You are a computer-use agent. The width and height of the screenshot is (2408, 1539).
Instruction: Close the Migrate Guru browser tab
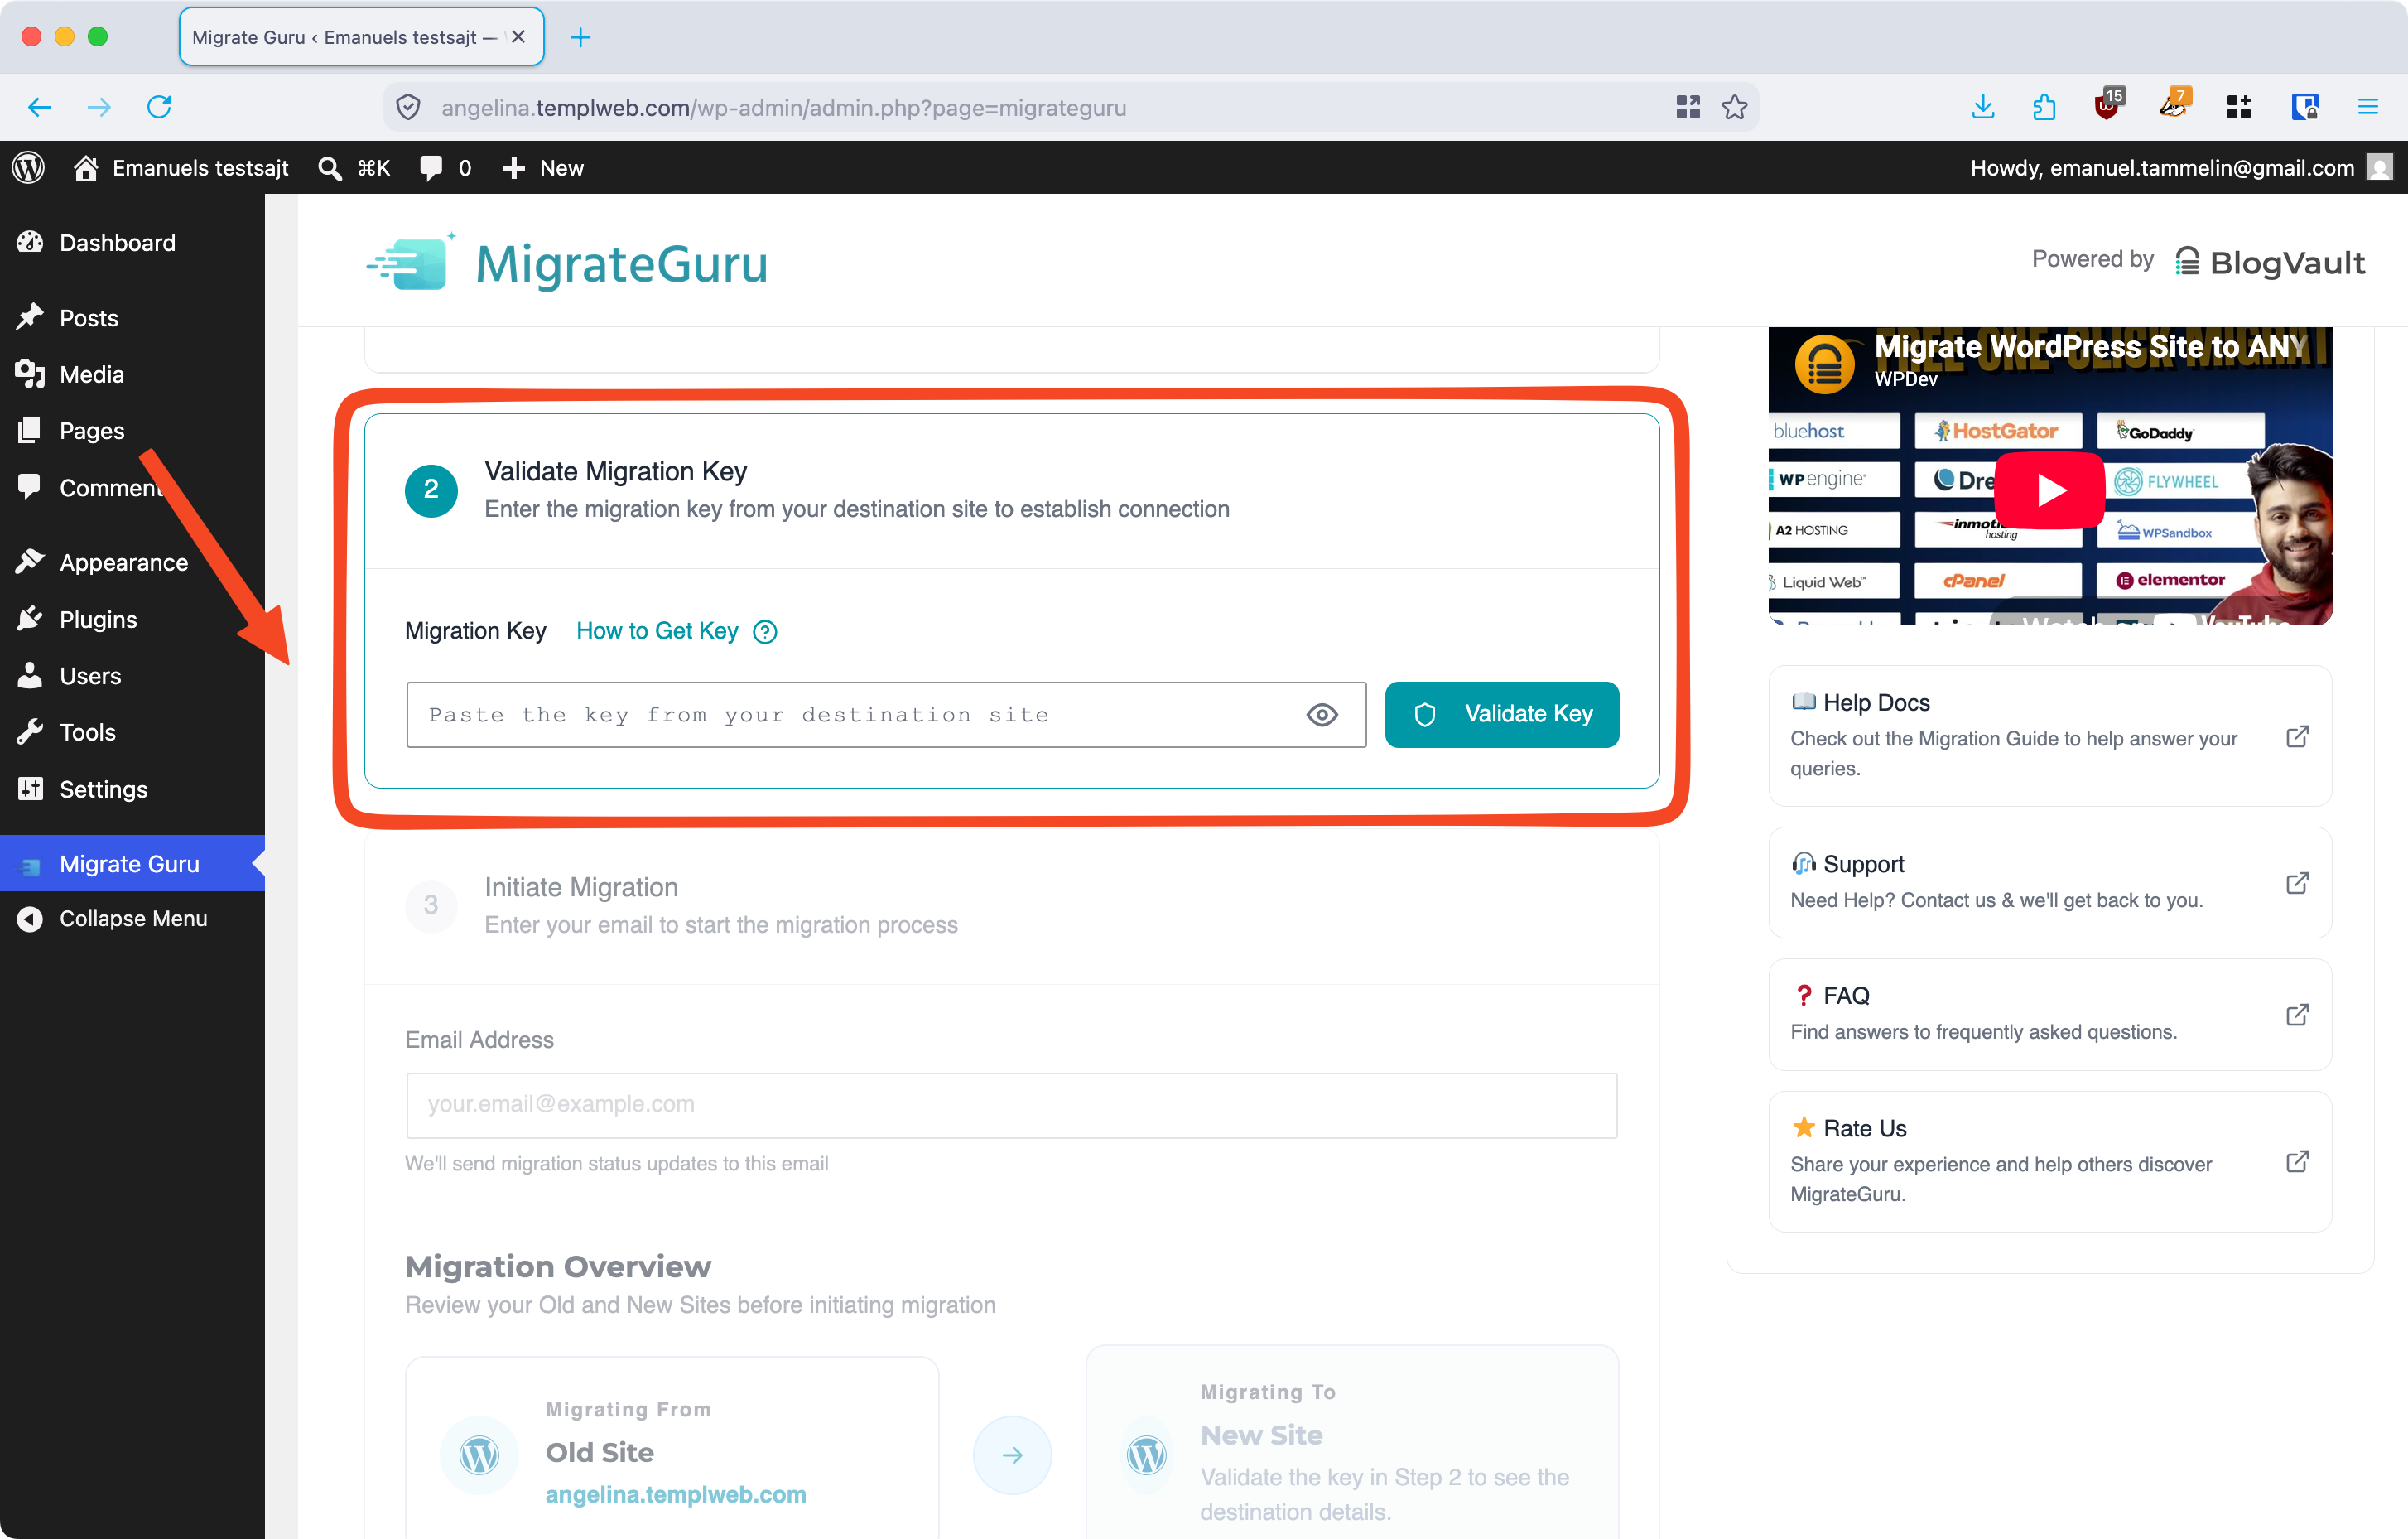(x=518, y=37)
